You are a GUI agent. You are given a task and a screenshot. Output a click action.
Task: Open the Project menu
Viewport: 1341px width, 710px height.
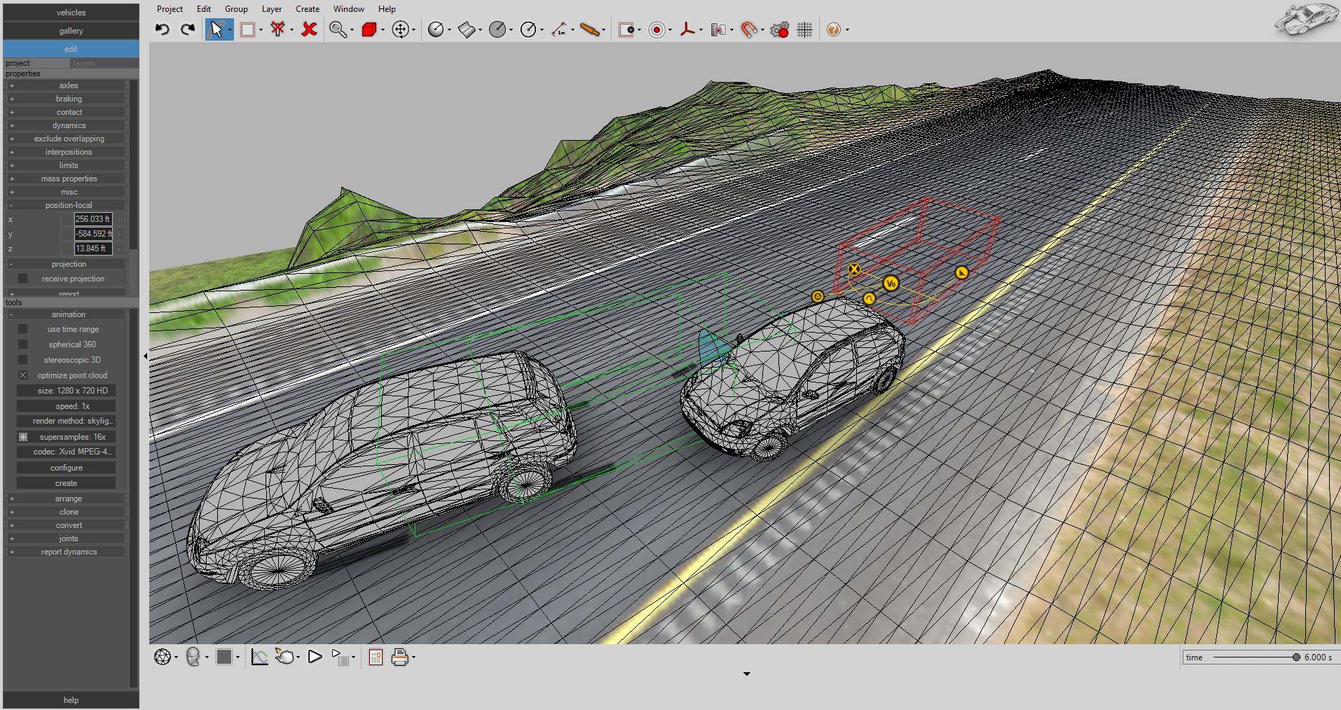point(170,9)
